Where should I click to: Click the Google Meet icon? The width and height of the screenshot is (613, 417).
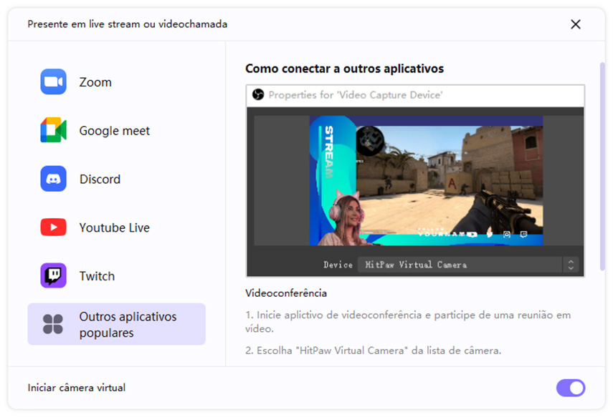tap(52, 130)
